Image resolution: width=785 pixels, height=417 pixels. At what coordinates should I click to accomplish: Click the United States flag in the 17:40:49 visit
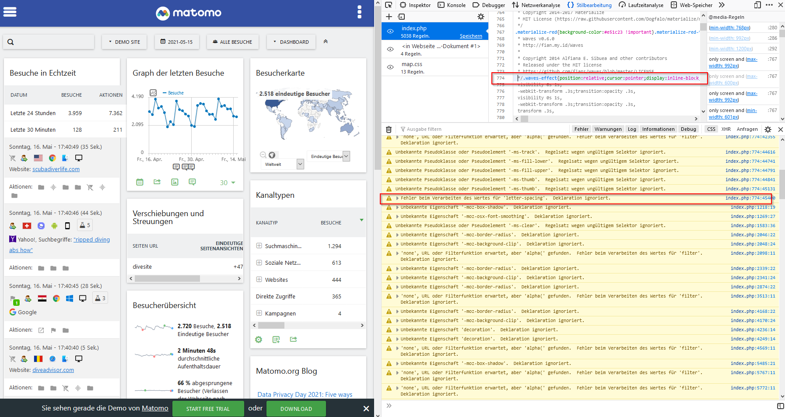click(38, 158)
